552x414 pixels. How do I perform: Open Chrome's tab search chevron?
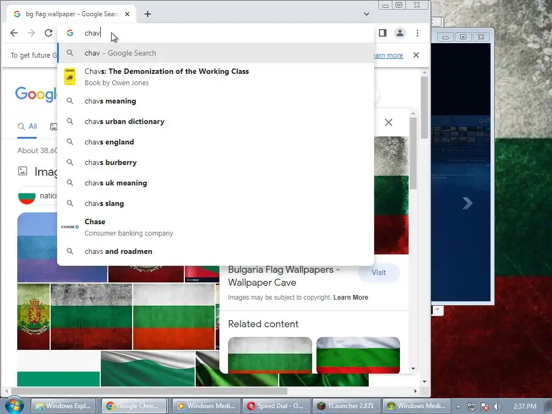367,14
